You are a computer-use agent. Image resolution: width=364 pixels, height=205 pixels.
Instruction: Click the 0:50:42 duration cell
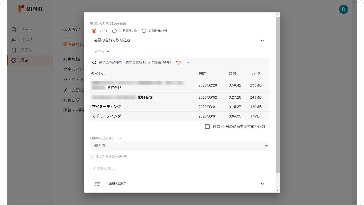[x=235, y=85]
